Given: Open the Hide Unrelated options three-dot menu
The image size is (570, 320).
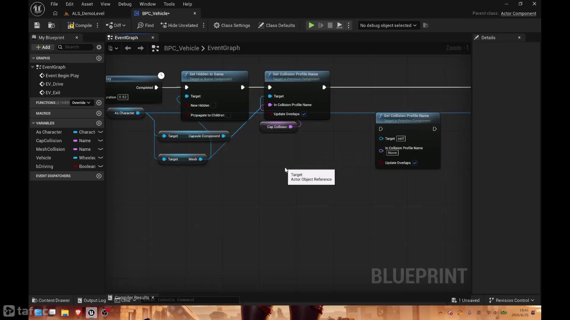Looking at the screenshot, I should pos(204,25).
